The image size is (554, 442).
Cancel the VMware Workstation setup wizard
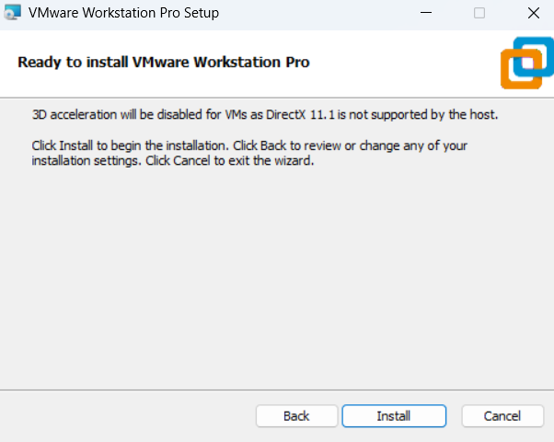point(502,416)
